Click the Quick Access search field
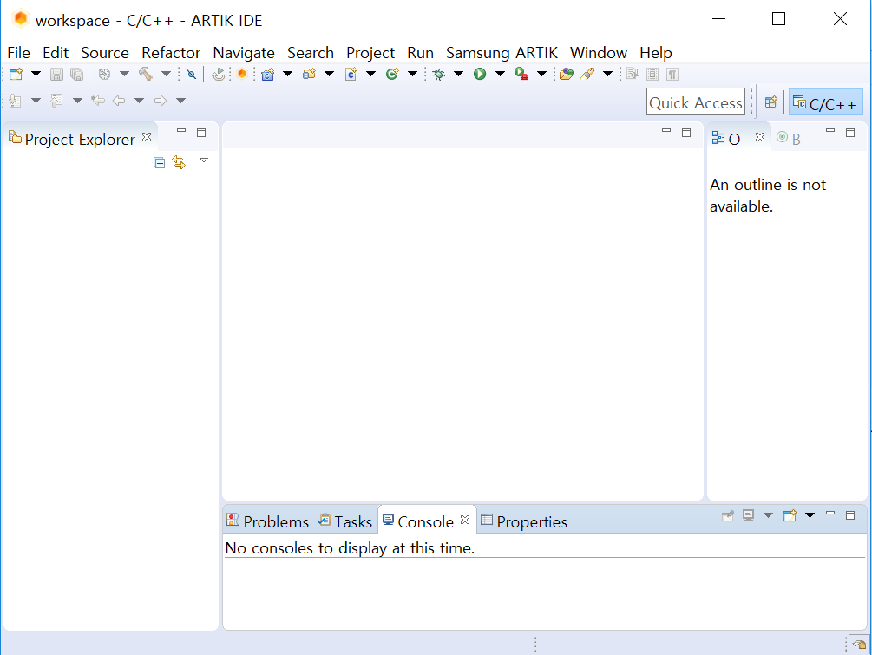Screen dimensions: 872x655 696,102
